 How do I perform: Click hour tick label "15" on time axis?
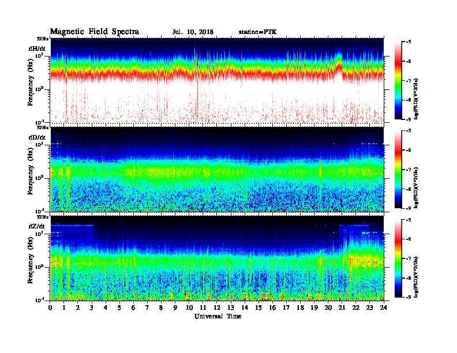click(259, 307)
